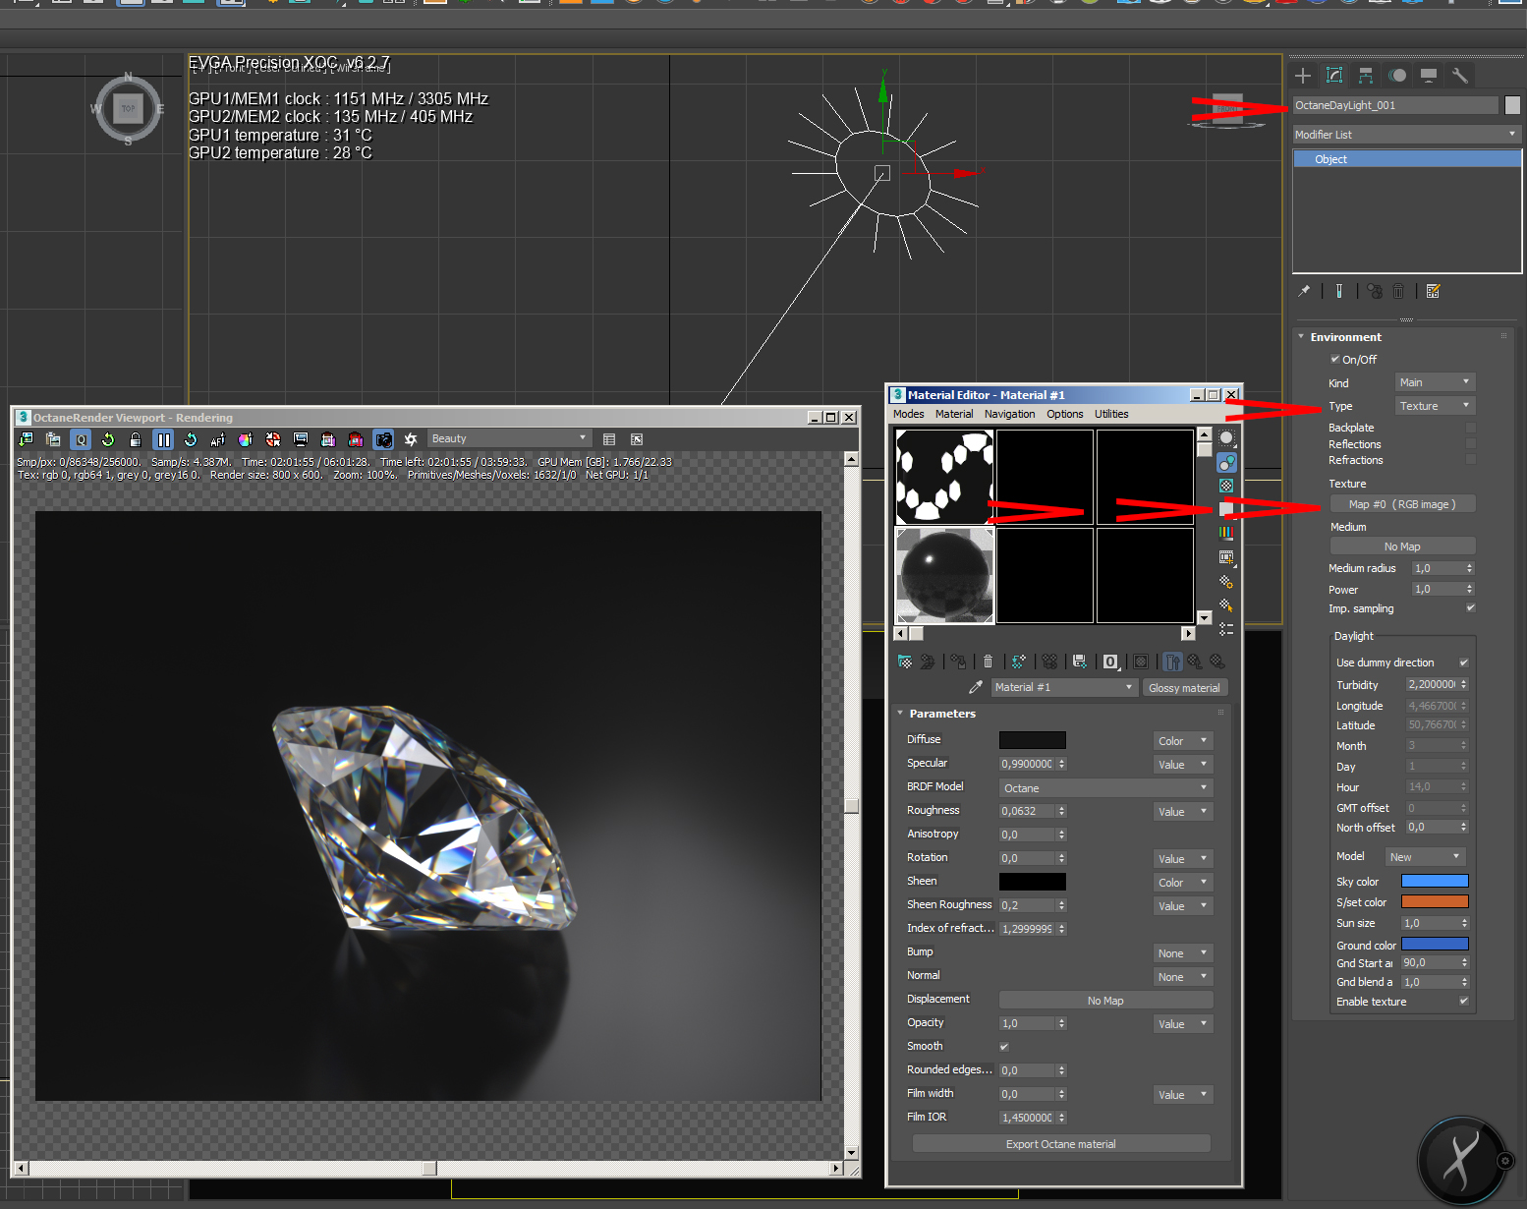
Task: Click Get Material icon in Material Editor
Action: (x=905, y=662)
